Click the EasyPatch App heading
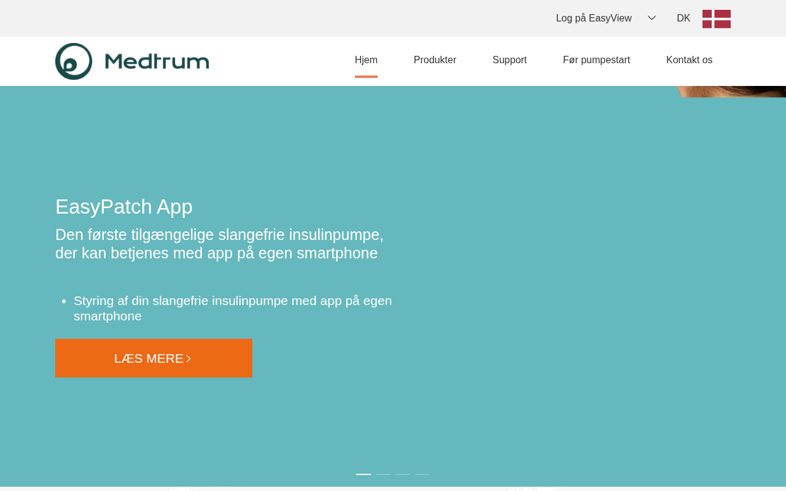Screen dimensions: 786x491 click(x=124, y=207)
